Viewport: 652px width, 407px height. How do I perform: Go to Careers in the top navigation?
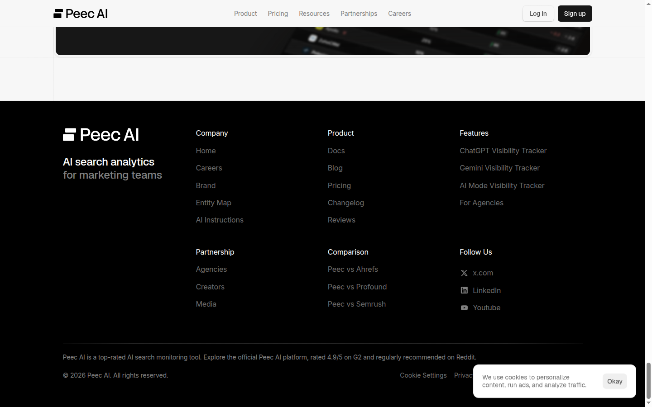click(x=399, y=14)
